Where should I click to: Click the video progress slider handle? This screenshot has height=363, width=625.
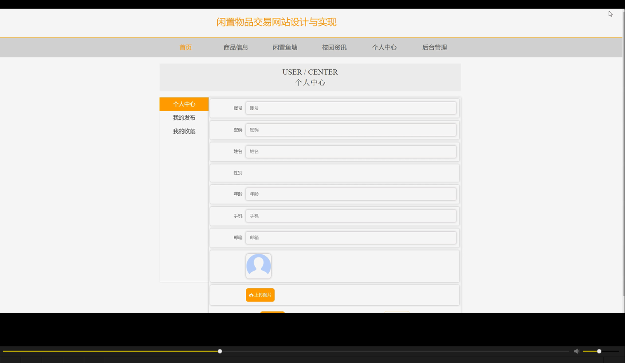pyautogui.click(x=220, y=351)
